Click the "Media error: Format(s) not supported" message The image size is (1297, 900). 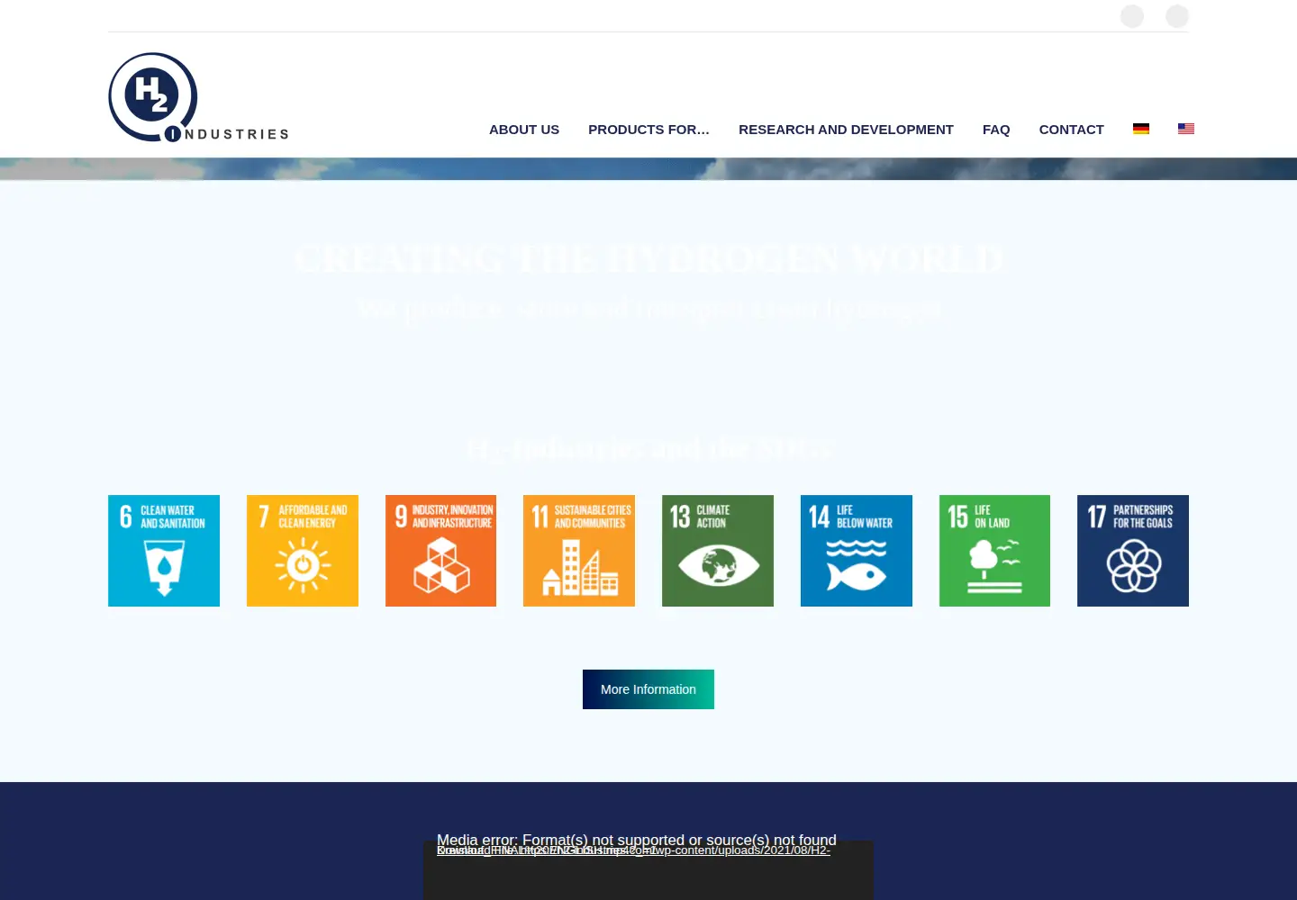coord(637,840)
